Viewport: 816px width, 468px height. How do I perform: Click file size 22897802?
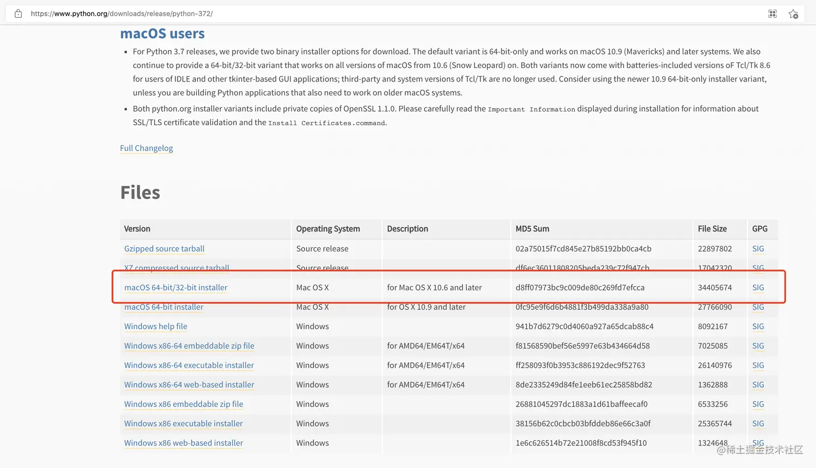[715, 249]
